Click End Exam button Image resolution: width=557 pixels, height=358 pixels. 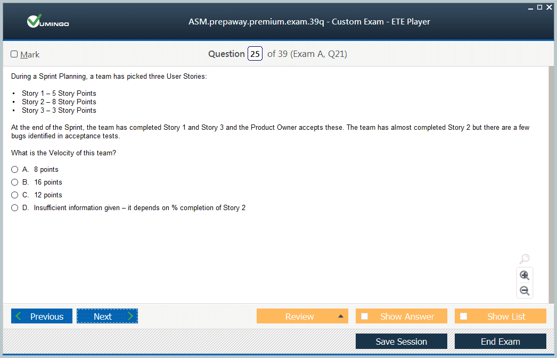(501, 342)
